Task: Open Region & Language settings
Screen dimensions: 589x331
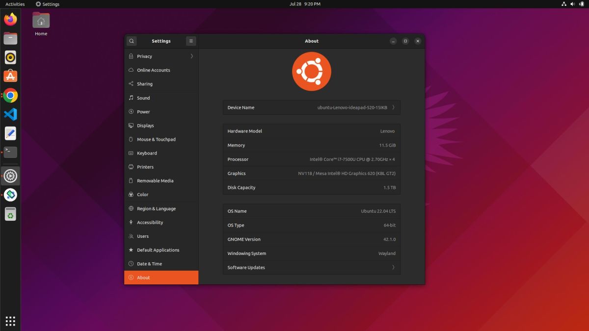Action: pos(161,208)
